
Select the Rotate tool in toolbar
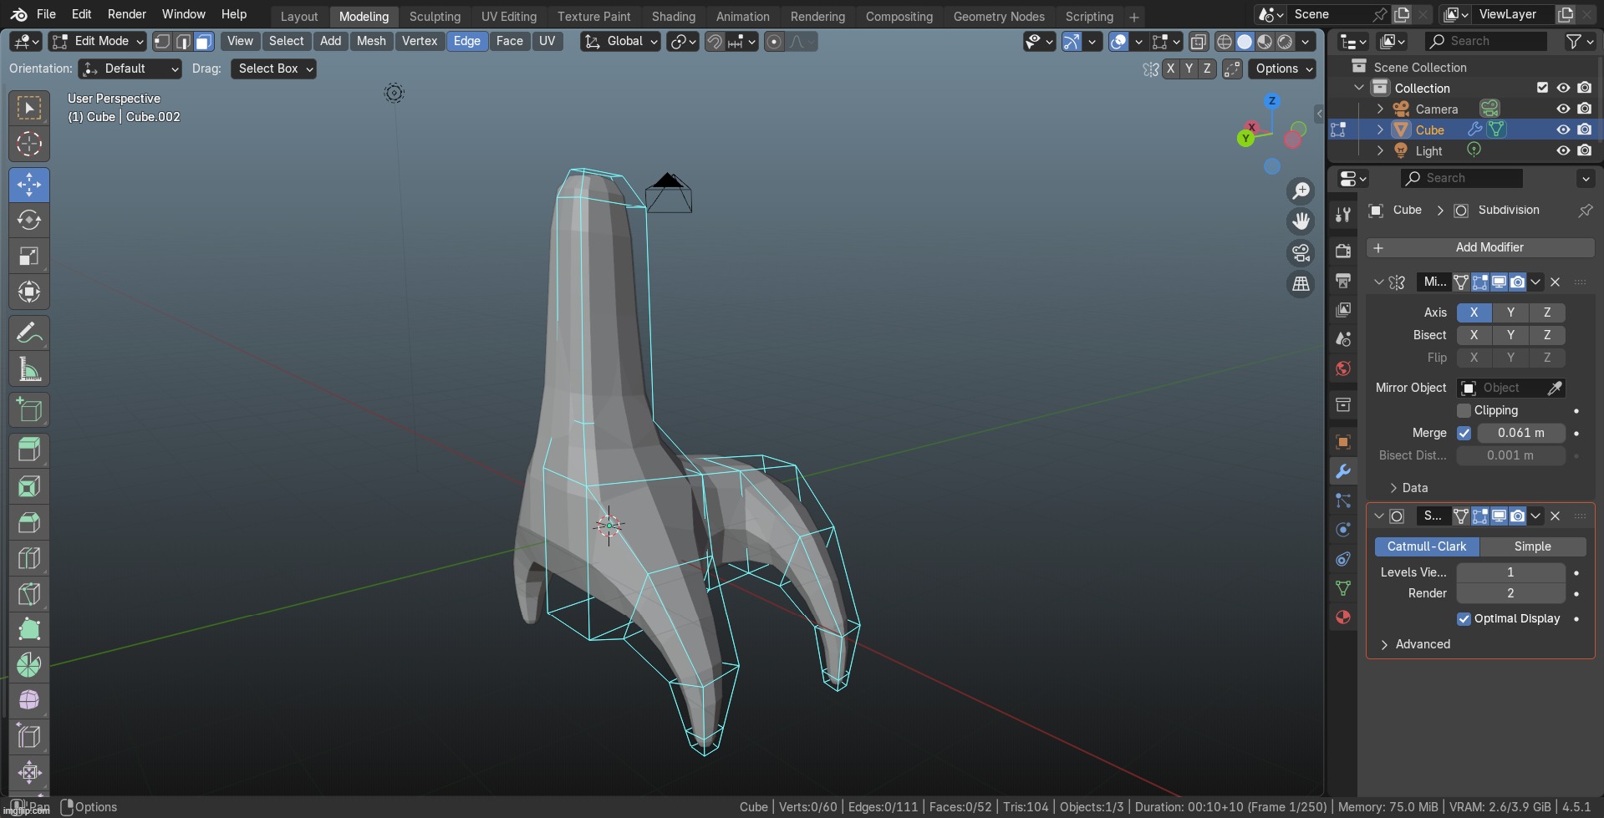[x=29, y=221]
